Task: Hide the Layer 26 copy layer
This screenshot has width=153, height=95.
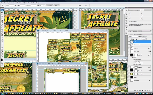Action: pos(129,74)
